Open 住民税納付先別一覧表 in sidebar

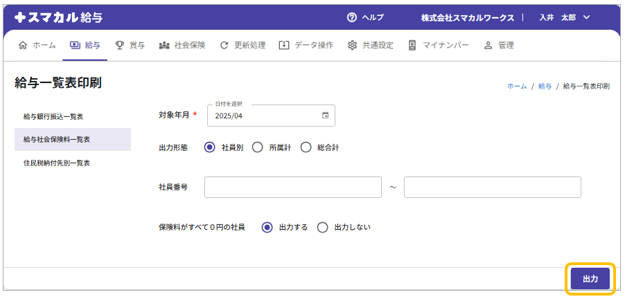[x=57, y=163]
